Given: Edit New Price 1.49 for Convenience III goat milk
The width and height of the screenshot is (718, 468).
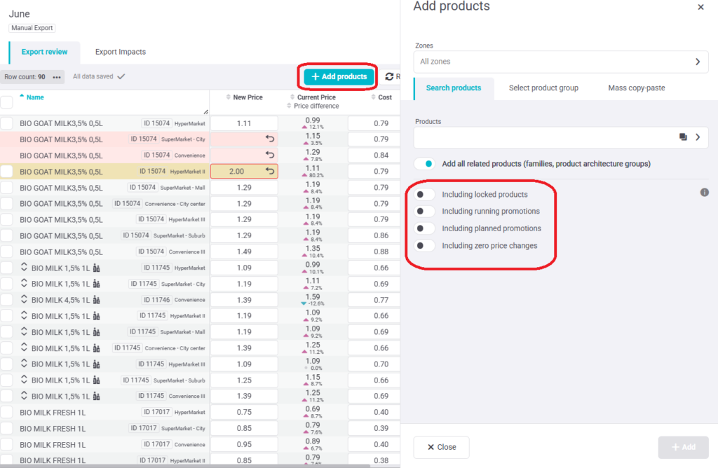Looking at the screenshot, I should pyautogui.click(x=244, y=252).
